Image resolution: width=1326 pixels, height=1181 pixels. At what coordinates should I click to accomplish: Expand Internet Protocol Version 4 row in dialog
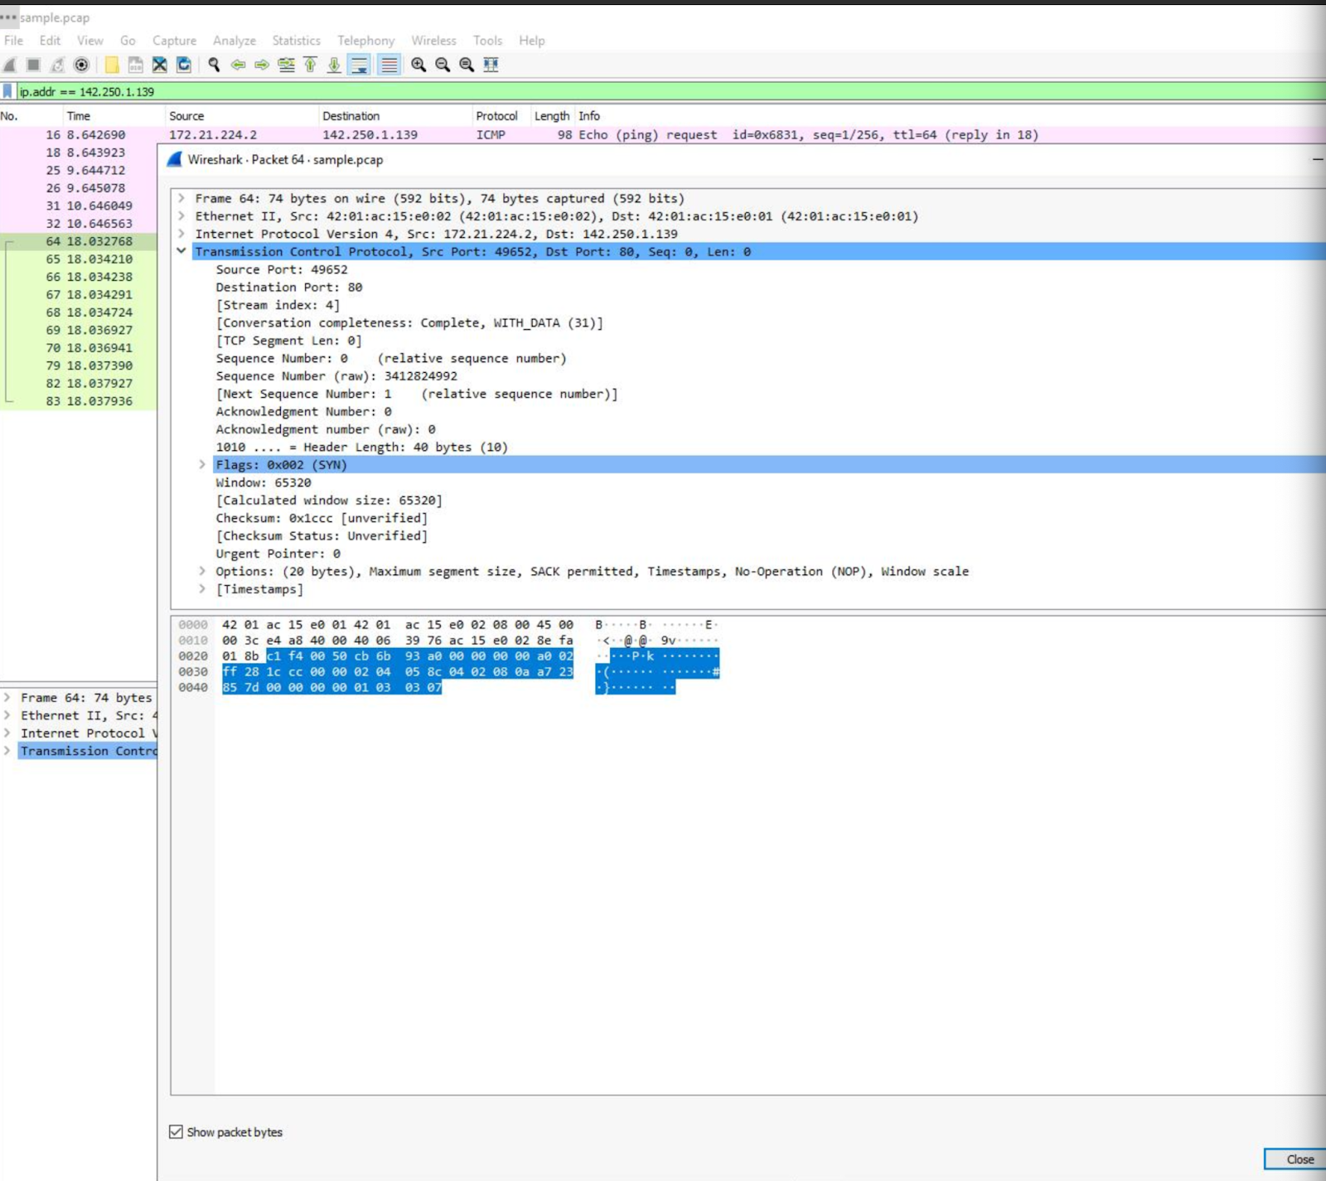click(181, 234)
